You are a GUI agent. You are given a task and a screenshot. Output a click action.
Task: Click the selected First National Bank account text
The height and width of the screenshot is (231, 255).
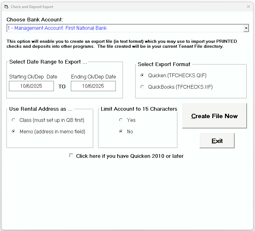57,28
